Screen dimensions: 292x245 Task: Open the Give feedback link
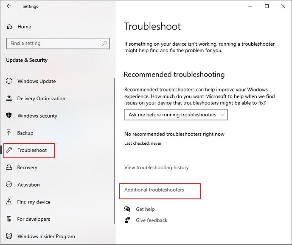[152, 220]
